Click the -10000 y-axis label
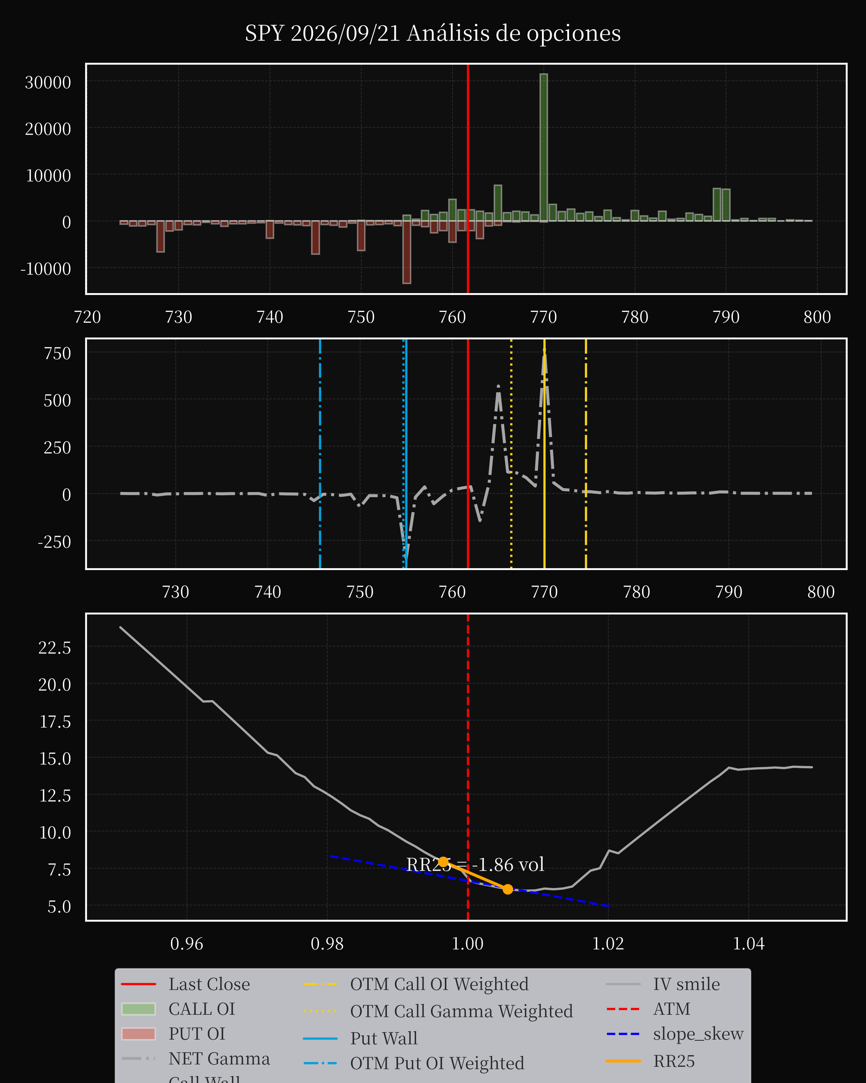Image resolution: width=866 pixels, height=1083 pixels. coord(46,269)
